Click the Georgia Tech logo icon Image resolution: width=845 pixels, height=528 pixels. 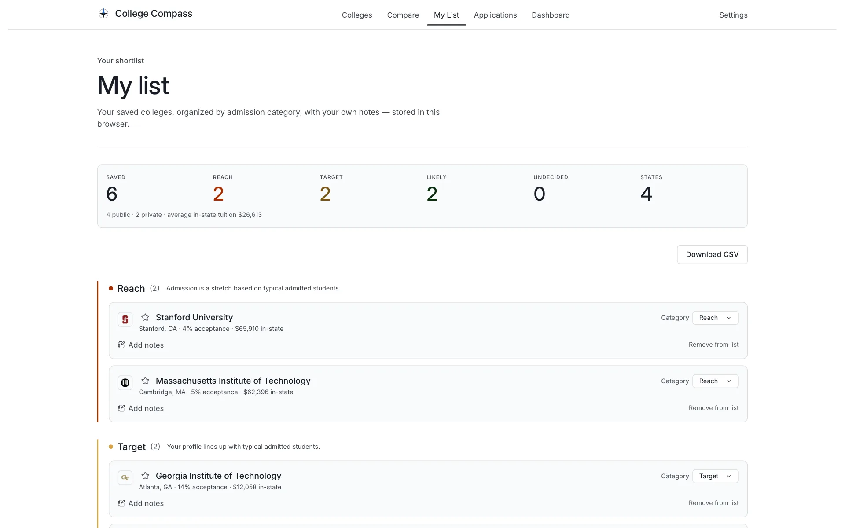point(125,477)
